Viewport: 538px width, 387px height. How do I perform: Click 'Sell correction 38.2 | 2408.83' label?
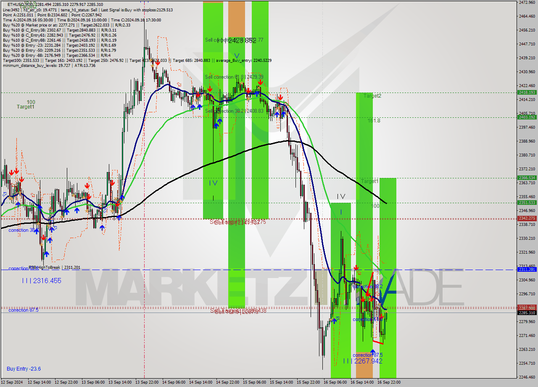234,111
